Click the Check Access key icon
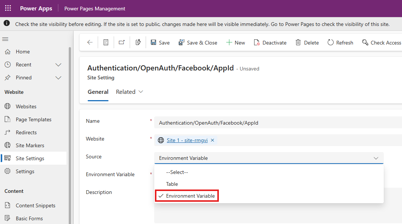This screenshot has height=224, width=402. pos(365,43)
